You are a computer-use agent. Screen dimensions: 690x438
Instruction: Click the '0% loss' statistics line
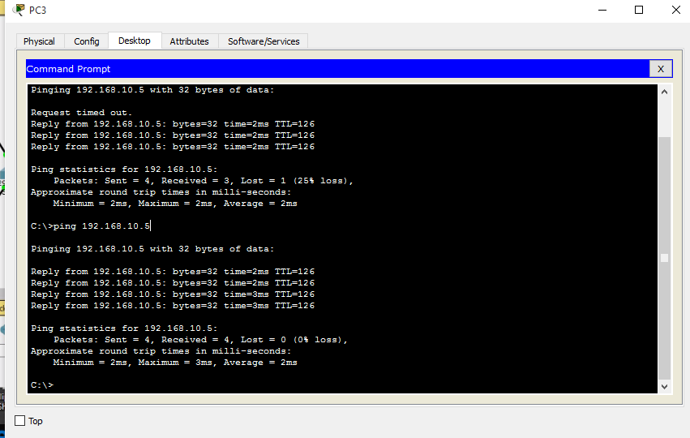(200, 340)
